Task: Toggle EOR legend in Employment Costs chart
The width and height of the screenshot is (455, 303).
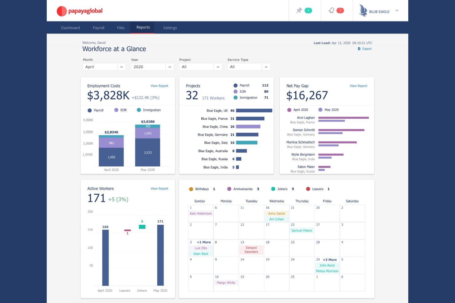Action: 120,110
